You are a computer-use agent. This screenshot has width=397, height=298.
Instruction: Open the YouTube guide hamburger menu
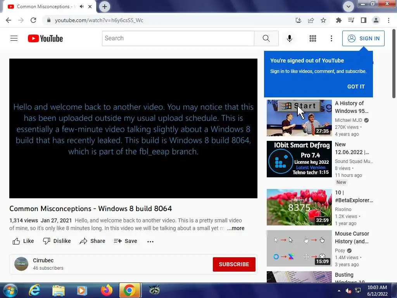click(14, 38)
